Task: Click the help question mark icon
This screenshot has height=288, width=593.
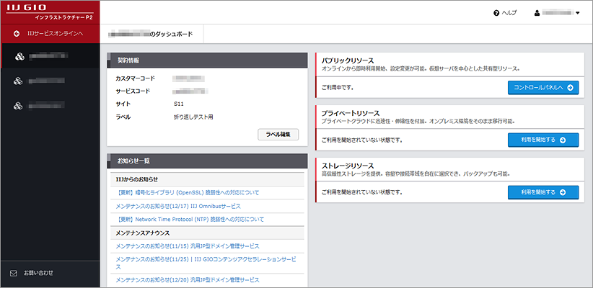Action: pos(496,13)
